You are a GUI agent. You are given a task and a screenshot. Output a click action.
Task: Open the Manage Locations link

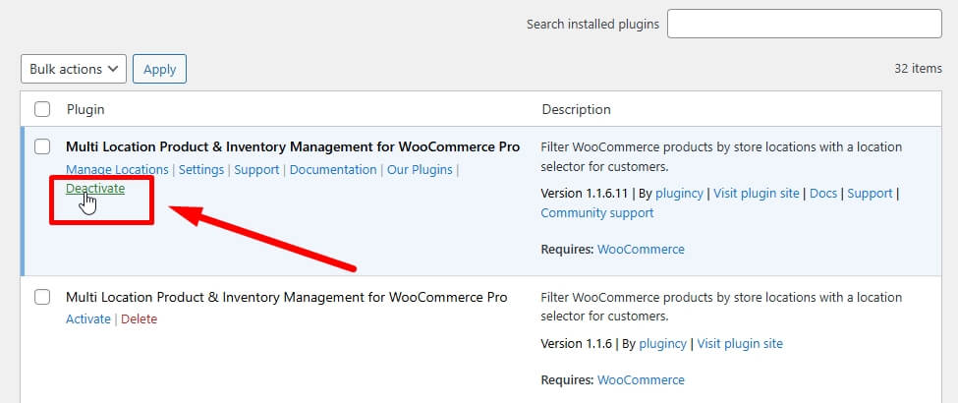tap(117, 169)
